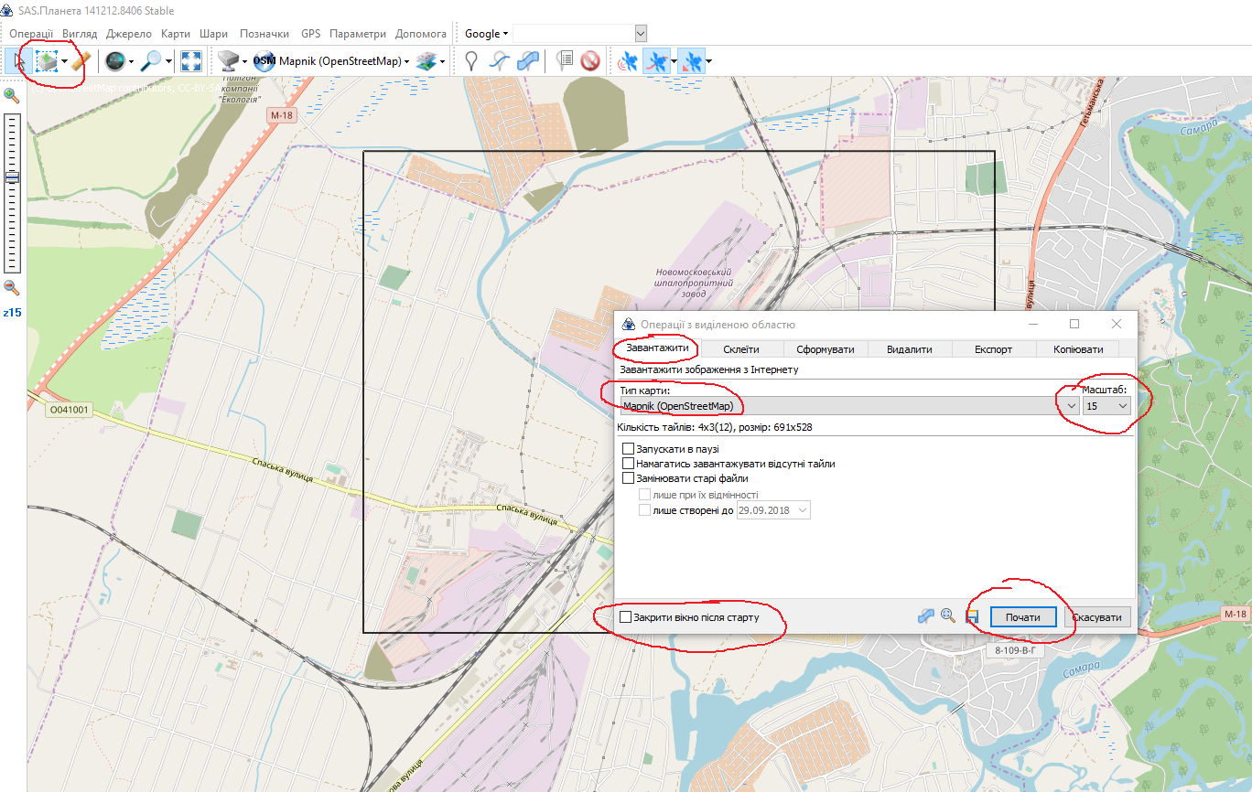Add a new placemark pin
1252x792 pixels.
coord(470,61)
